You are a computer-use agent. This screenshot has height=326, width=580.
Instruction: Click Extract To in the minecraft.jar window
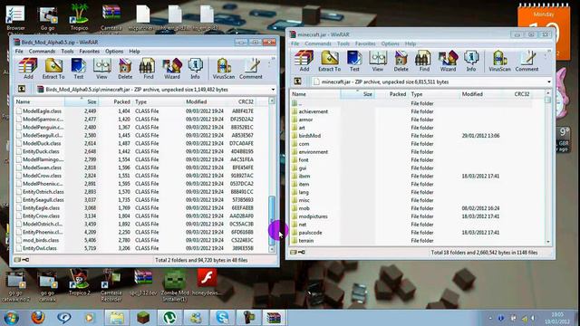[x=329, y=61]
